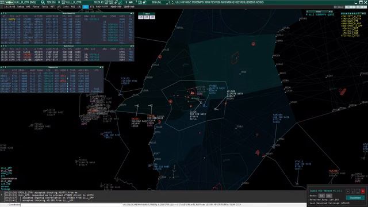368x207 pixels.
Task: Toggle the A000-999 altitude filter
Action: pos(116,7)
